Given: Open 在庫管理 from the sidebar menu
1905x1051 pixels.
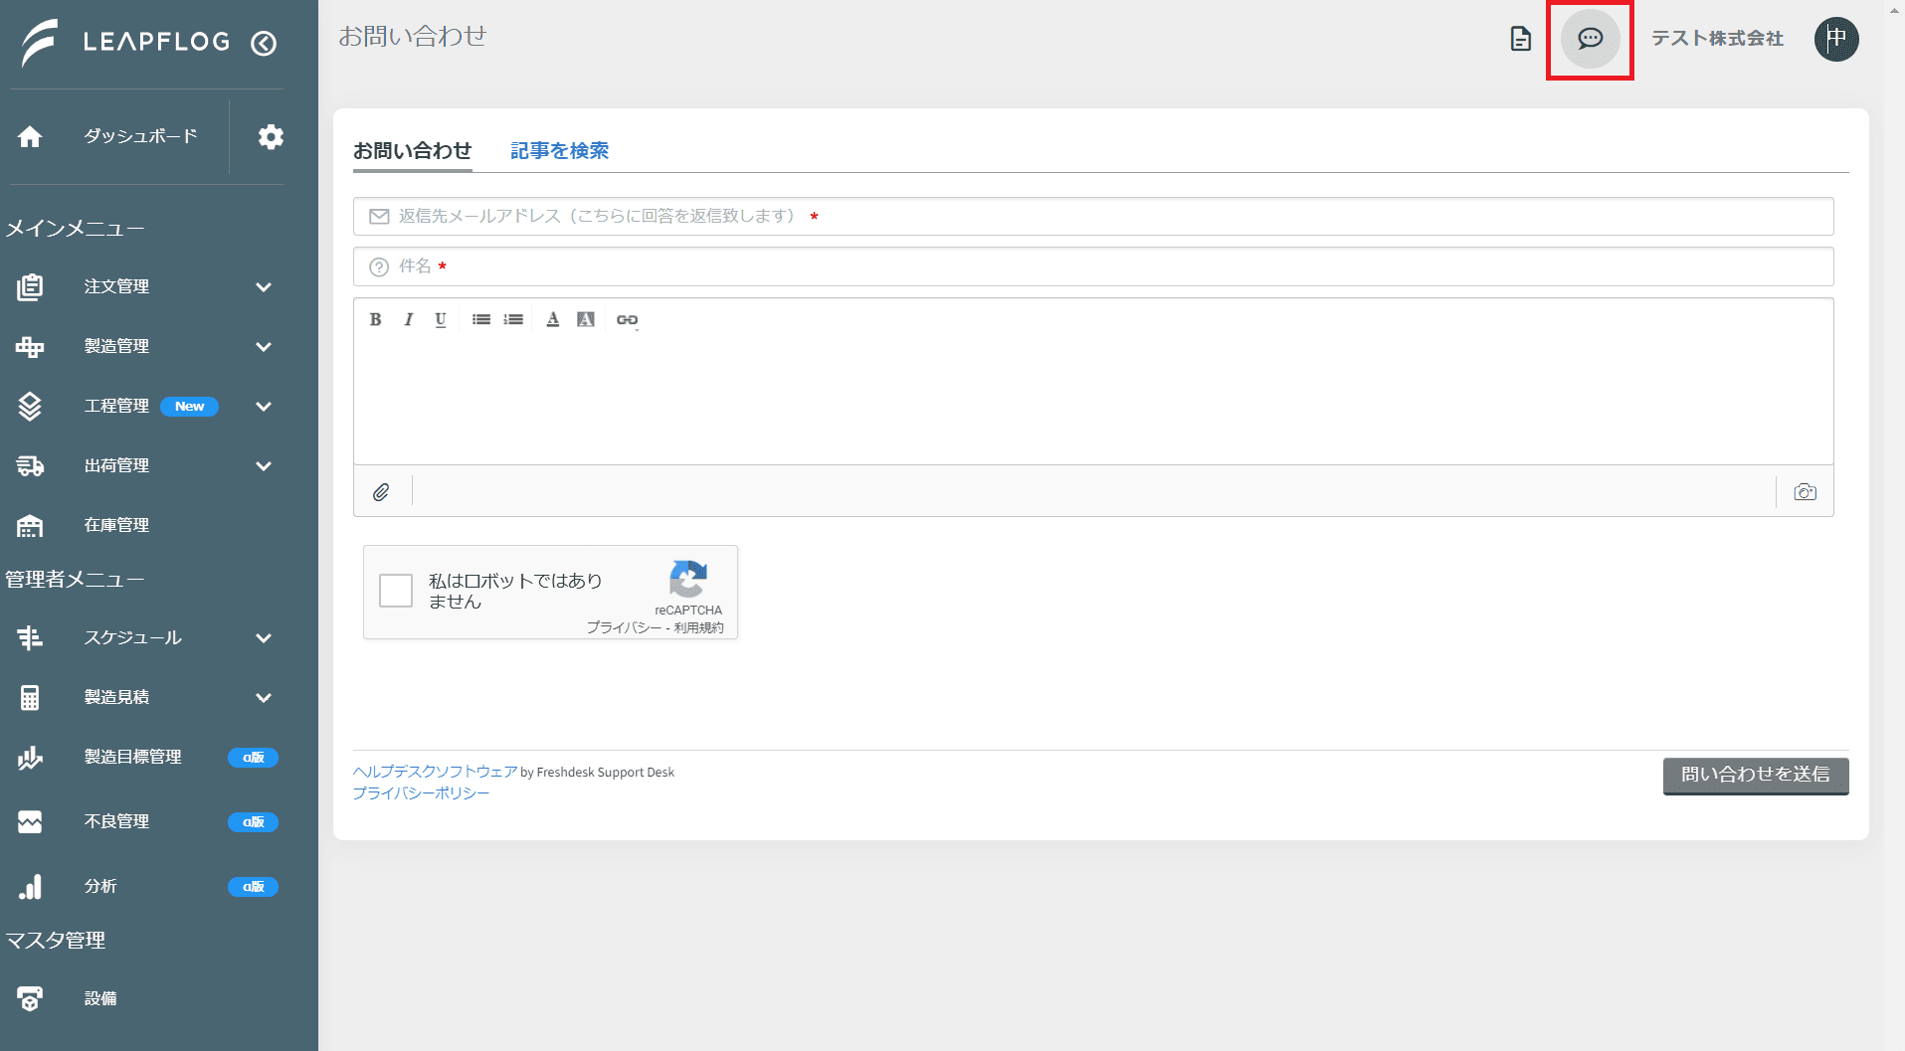Looking at the screenshot, I should [116, 525].
